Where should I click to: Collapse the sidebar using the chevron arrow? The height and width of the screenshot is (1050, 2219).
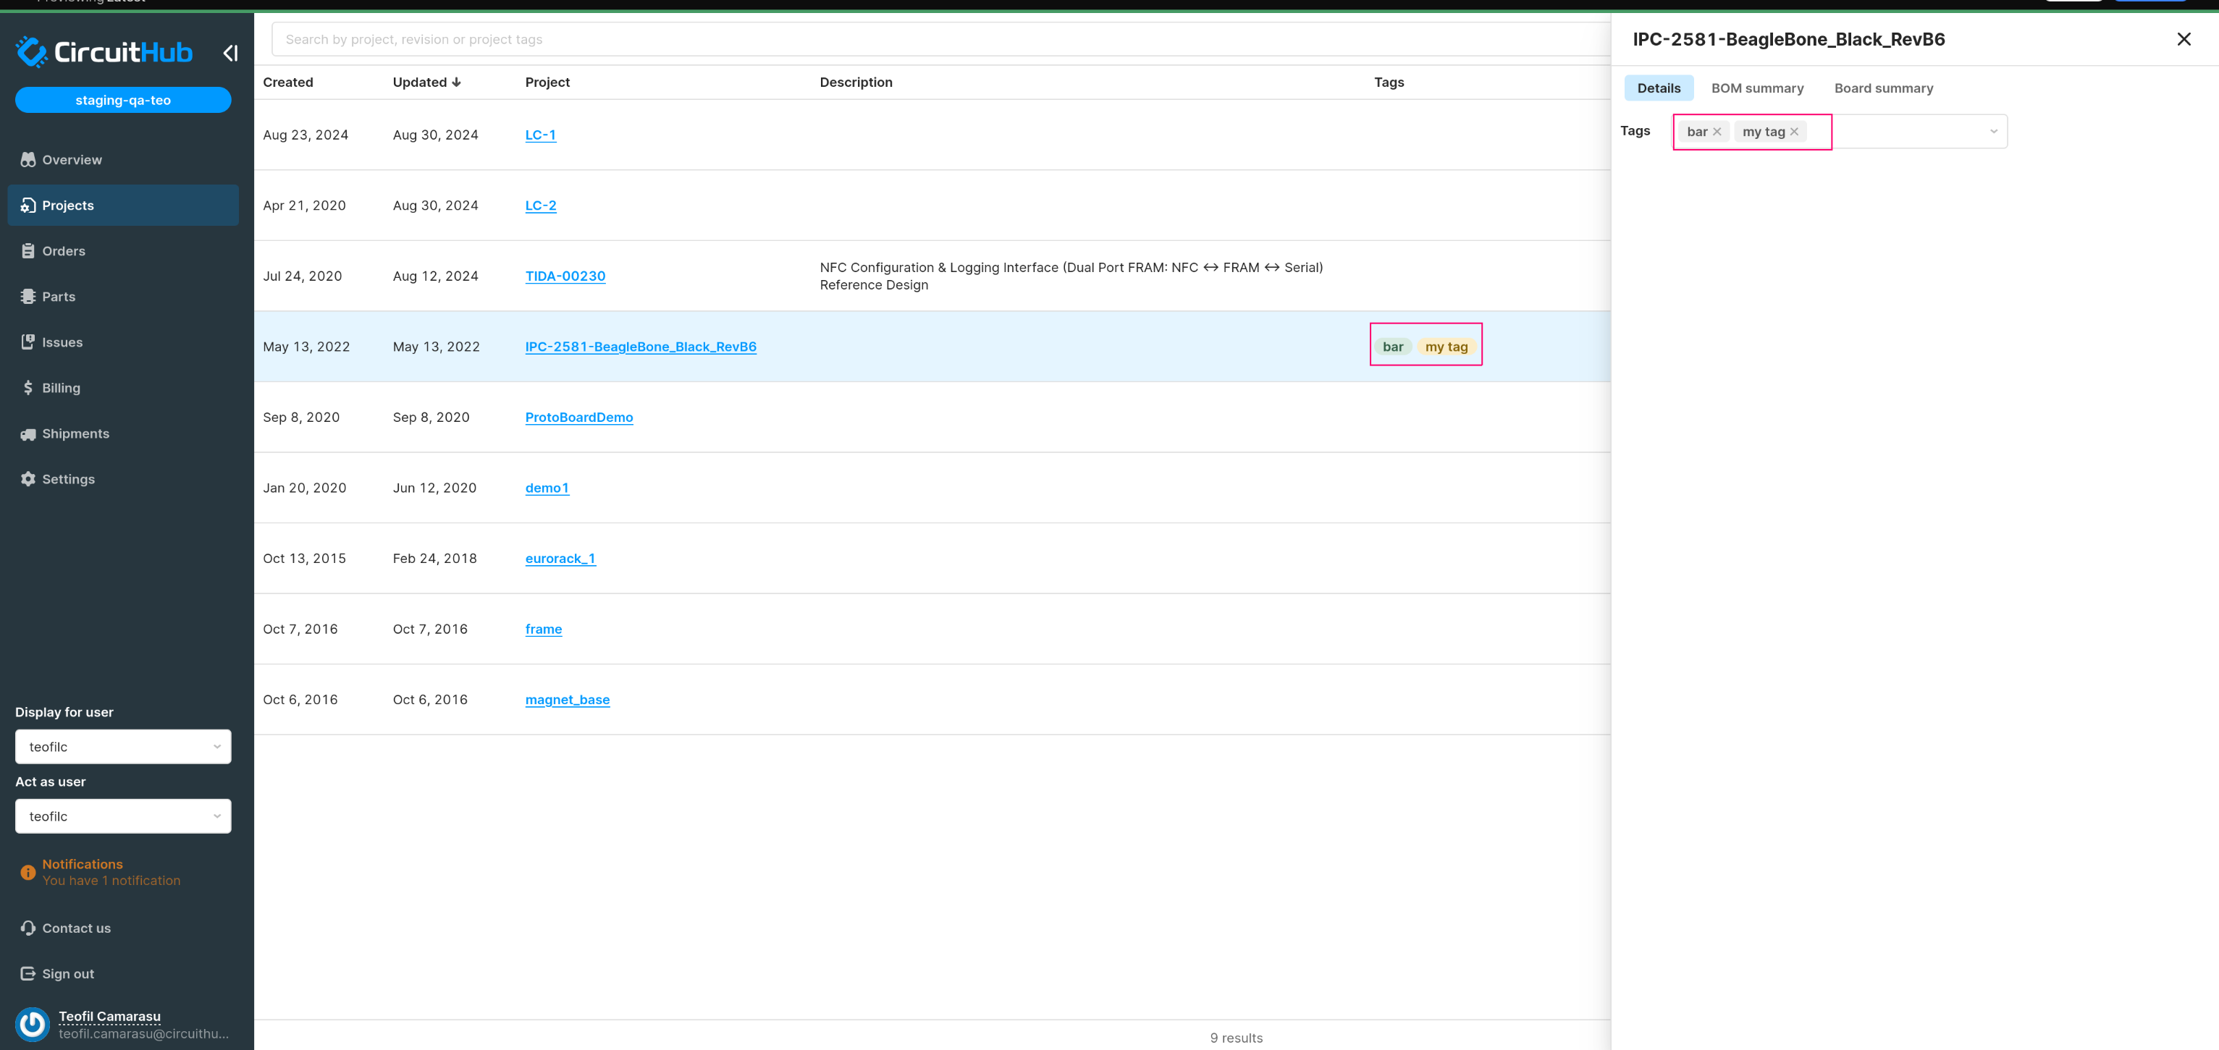(x=230, y=53)
